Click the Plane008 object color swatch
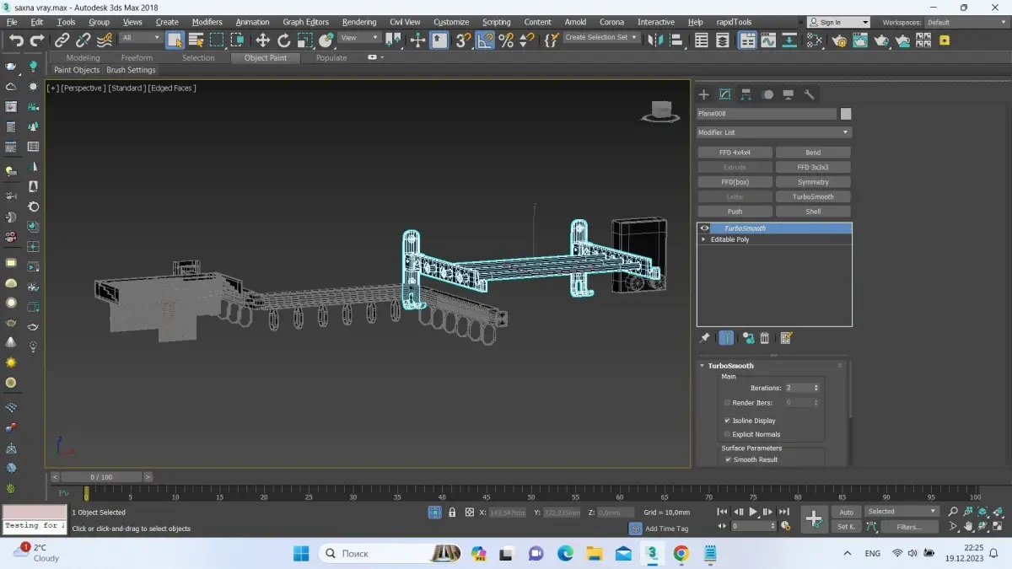 (x=846, y=114)
